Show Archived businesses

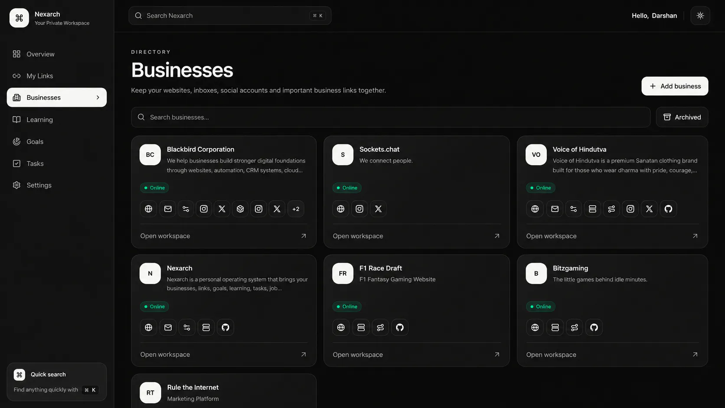pyautogui.click(x=682, y=117)
